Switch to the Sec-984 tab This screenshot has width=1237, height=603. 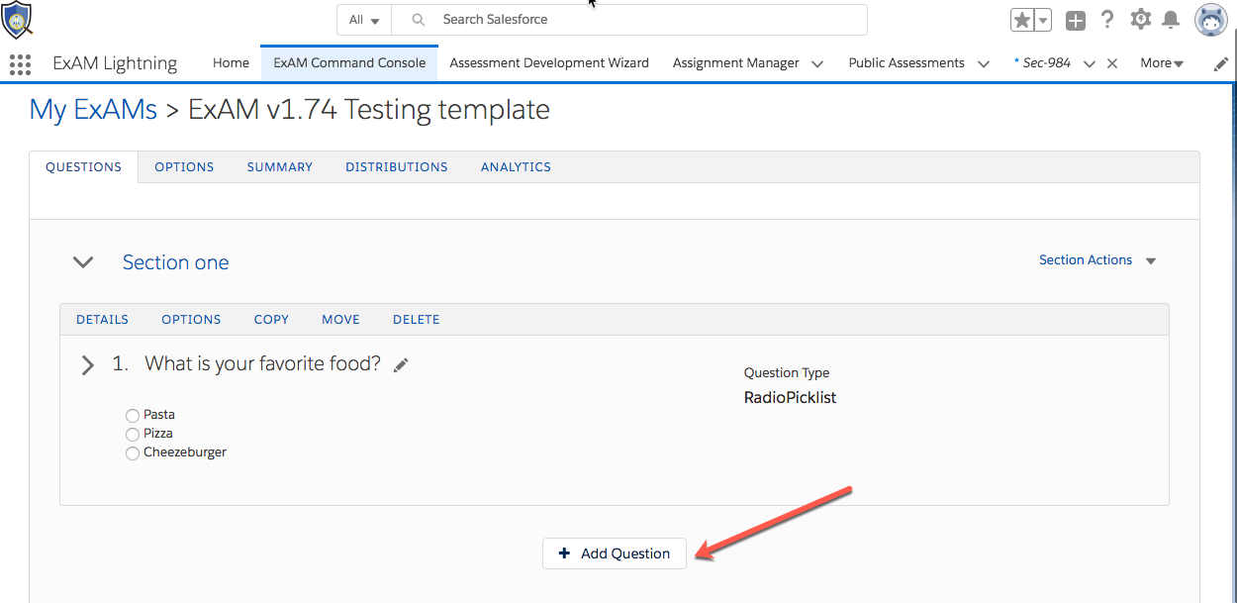tap(1043, 62)
